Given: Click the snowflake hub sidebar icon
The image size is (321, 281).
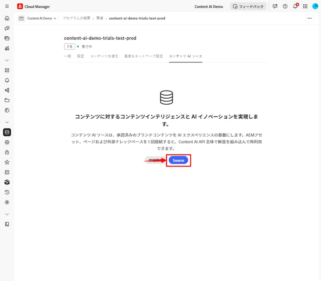Looking at the screenshot, I should [x=7, y=202].
